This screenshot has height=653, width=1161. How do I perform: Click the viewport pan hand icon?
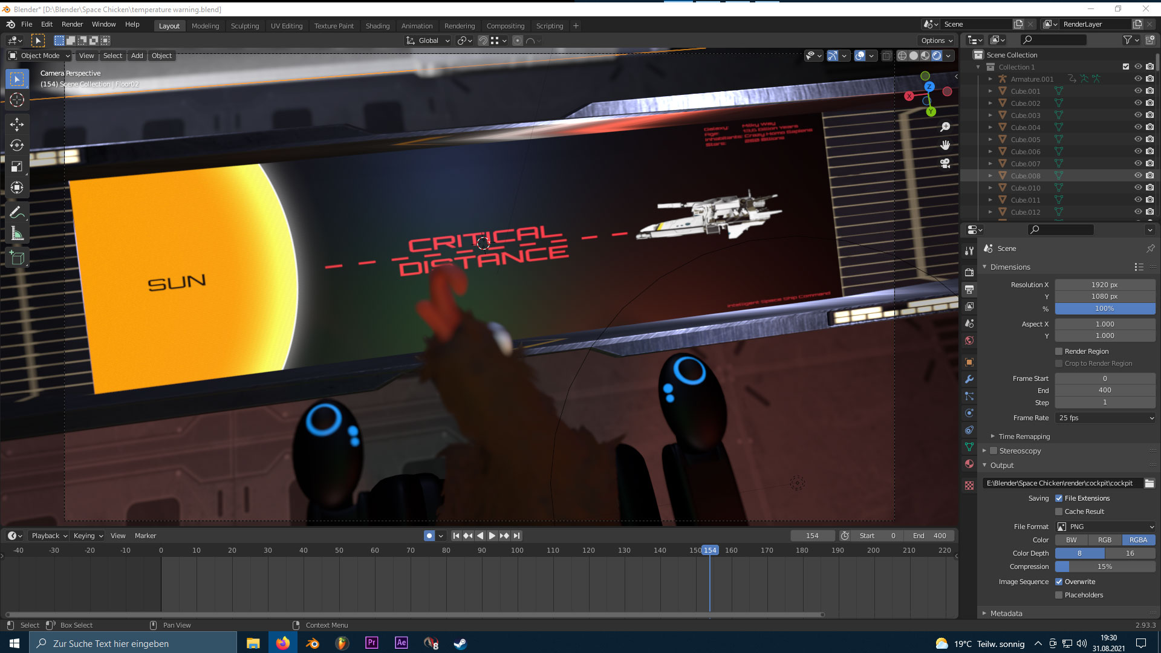(x=945, y=145)
